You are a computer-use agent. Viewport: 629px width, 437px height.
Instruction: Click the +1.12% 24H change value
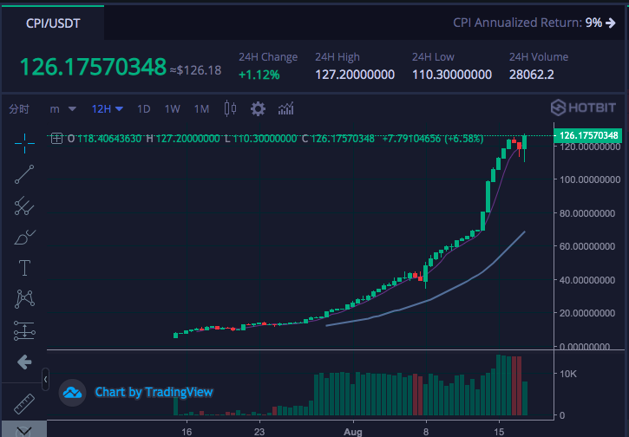point(259,75)
